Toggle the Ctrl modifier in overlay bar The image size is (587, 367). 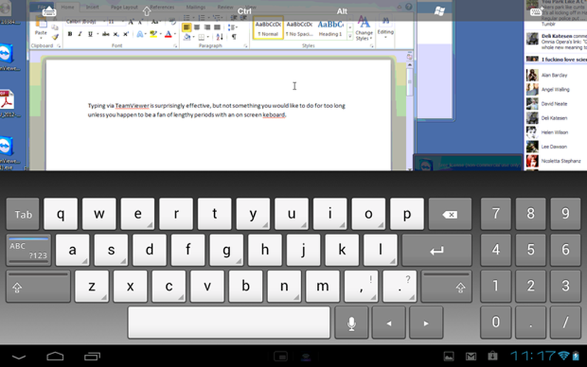(244, 11)
